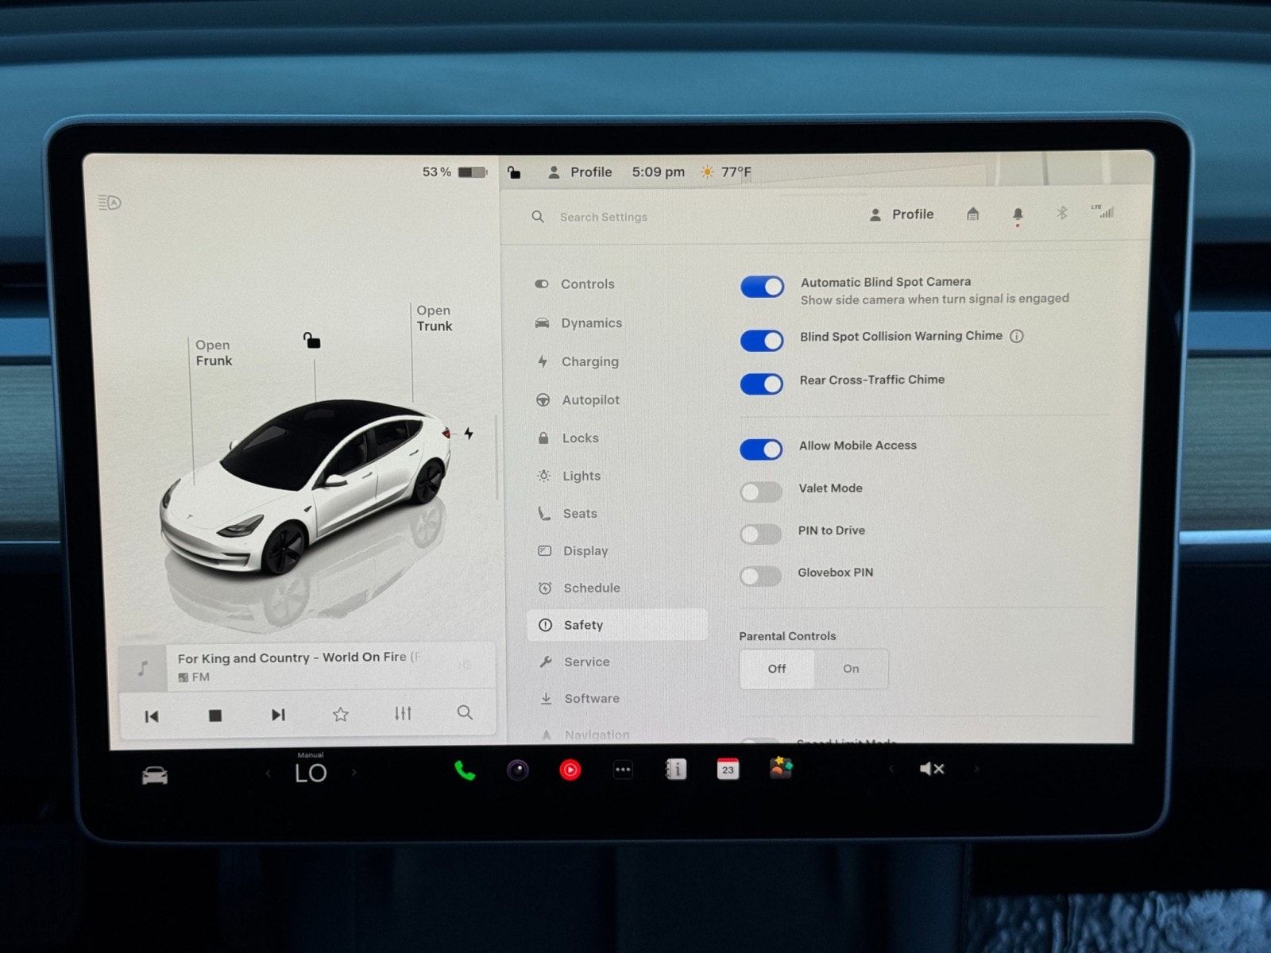Tap Open Frunk label
The width and height of the screenshot is (1271, 953).
click(214, 353)
